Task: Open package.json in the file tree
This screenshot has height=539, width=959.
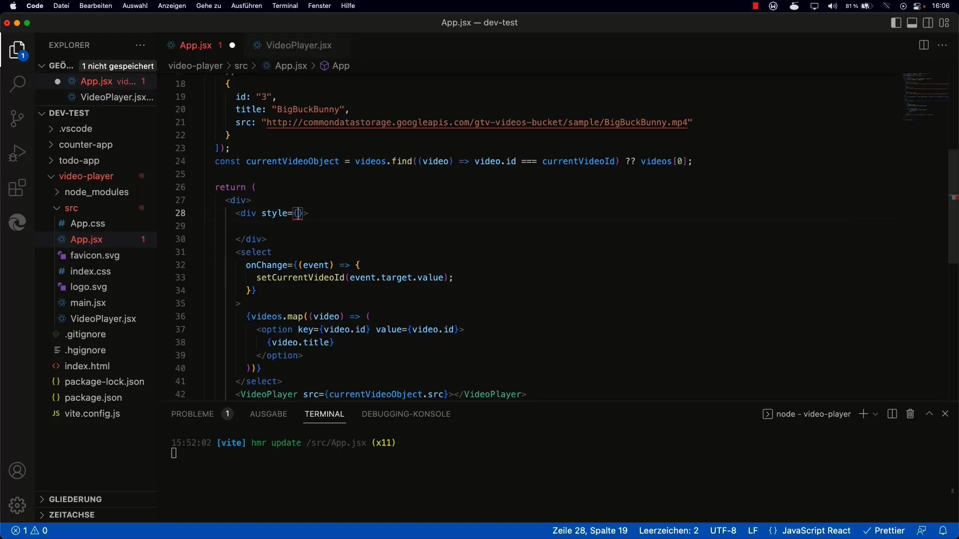Action: pyautogui.click(x=93, y=398)
